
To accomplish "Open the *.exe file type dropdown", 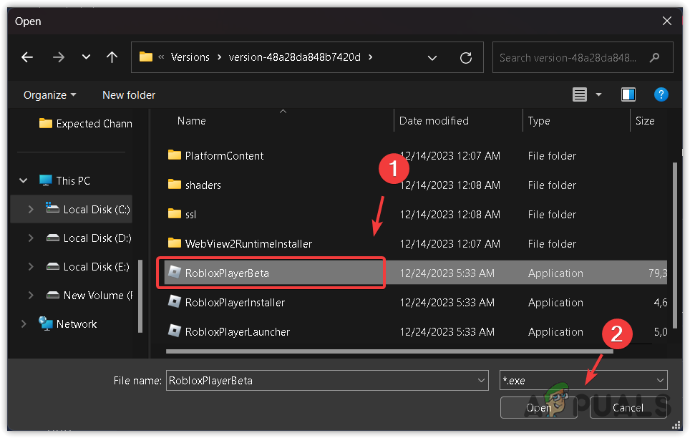I will [x=583, y=381].
